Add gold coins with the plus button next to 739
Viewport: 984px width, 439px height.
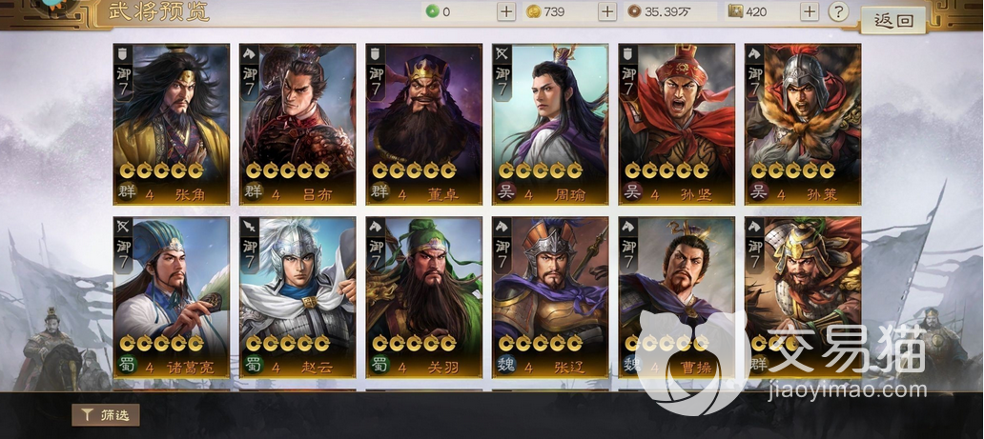tap(607, 11)
